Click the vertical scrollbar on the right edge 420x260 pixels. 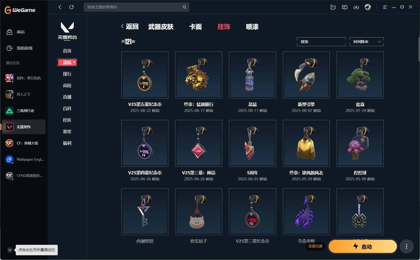coord(419,49)
